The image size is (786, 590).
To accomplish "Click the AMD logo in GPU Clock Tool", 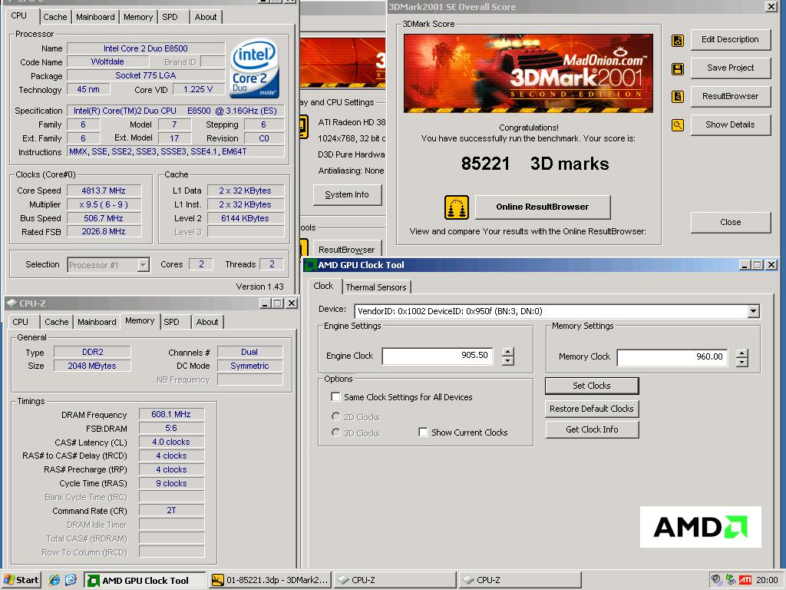I will click(701, 527).
